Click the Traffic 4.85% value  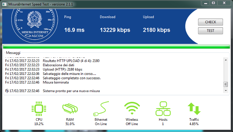pyautogui.click(x=194, y=124)
